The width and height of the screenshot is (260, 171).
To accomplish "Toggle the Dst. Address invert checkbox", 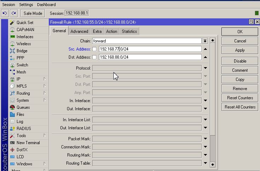I will (94, 57).
